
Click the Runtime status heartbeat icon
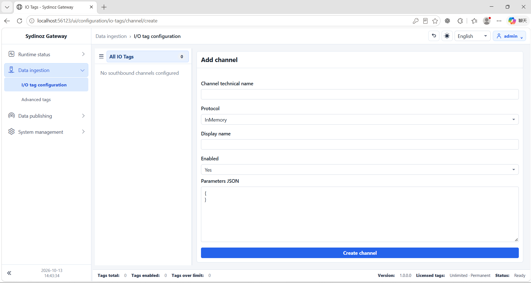[11, 54]
